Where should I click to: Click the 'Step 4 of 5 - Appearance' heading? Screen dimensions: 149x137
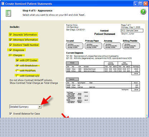click(x=38, y=10)
